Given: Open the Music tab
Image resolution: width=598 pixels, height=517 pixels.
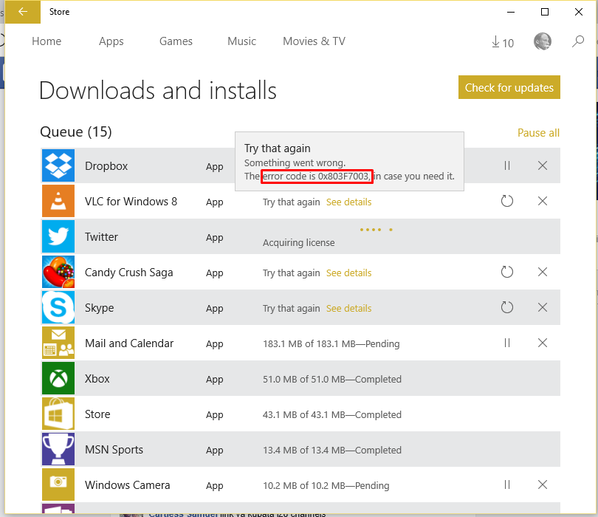Looking at the screenshot, I should point(241,41).
